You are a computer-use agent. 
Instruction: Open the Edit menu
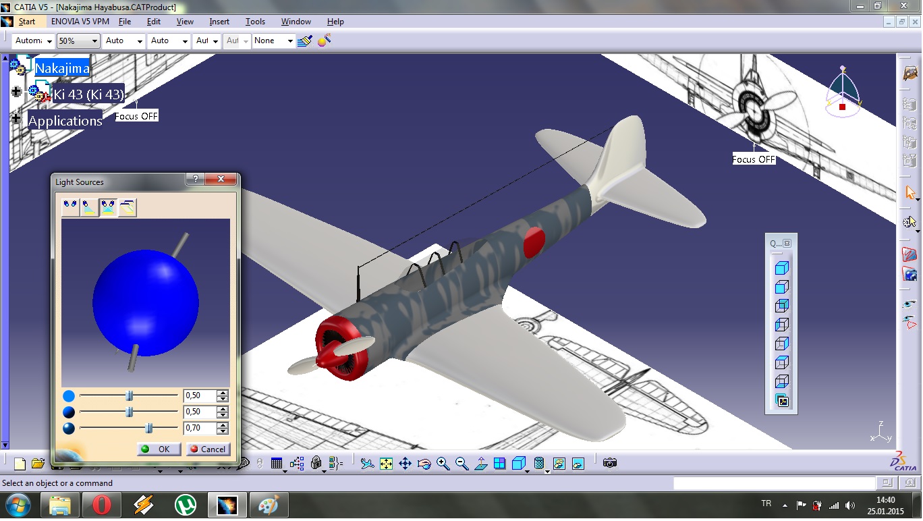[154, 22]
